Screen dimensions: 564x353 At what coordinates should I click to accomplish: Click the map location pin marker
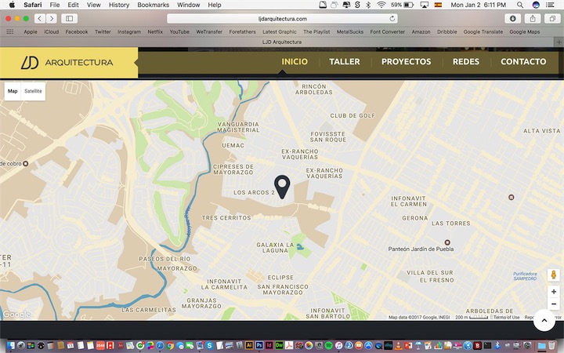(282, 186)
